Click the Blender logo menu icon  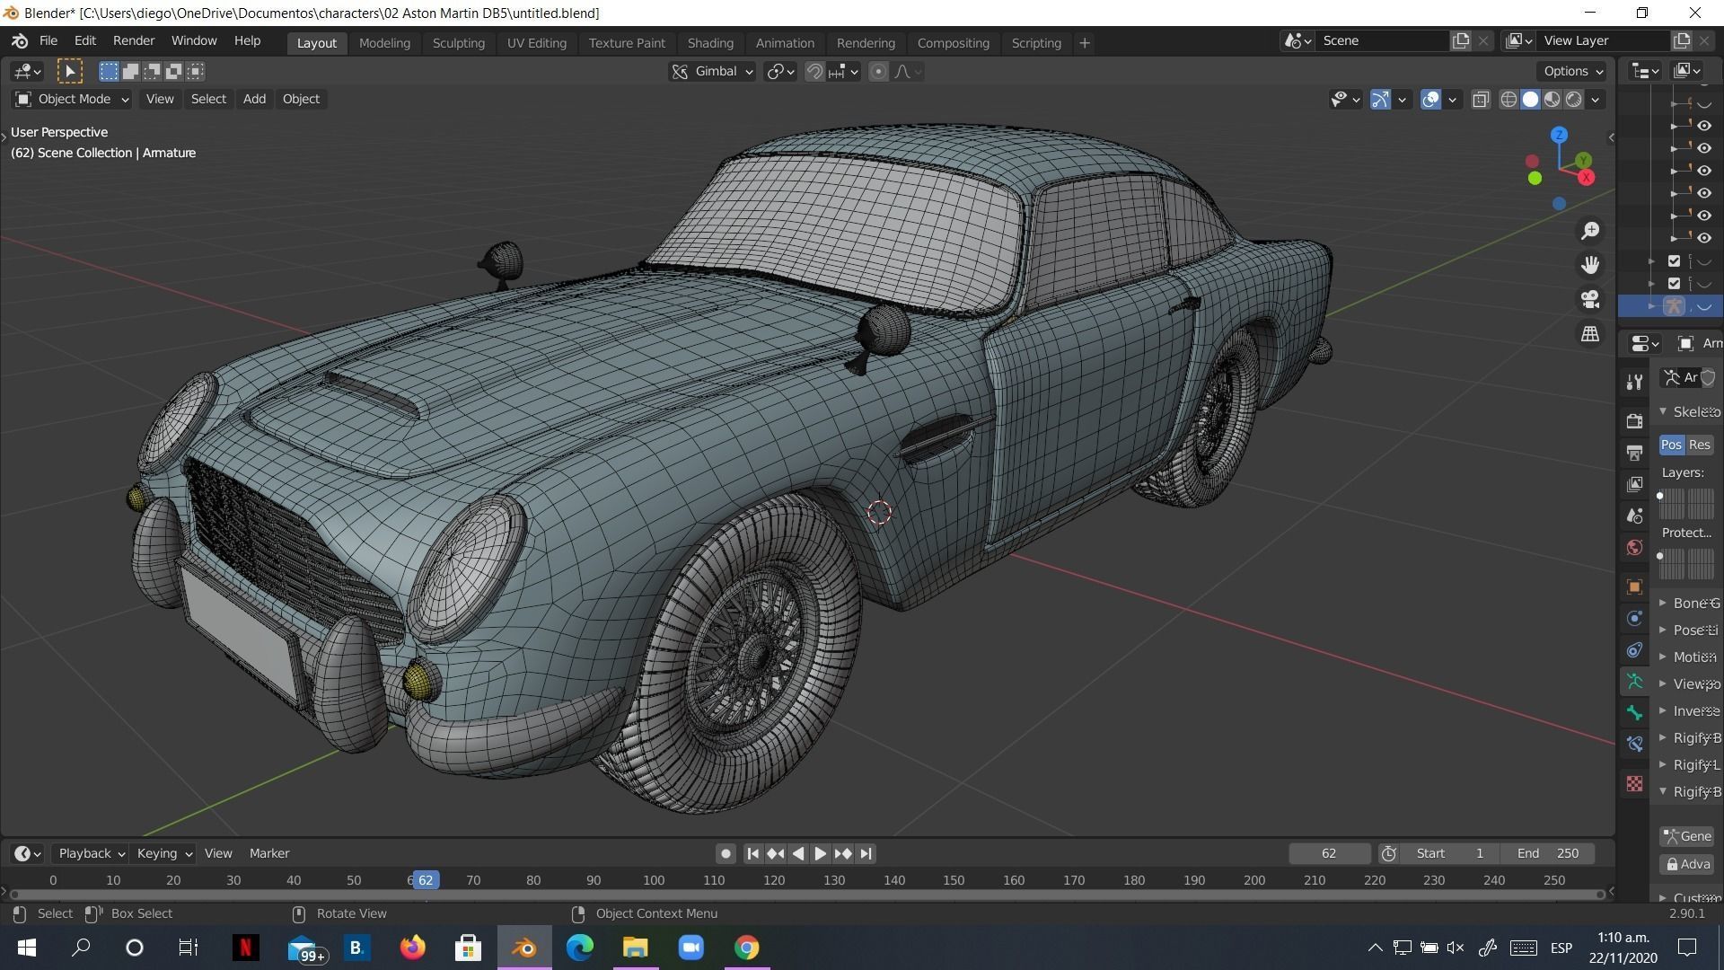20,41
